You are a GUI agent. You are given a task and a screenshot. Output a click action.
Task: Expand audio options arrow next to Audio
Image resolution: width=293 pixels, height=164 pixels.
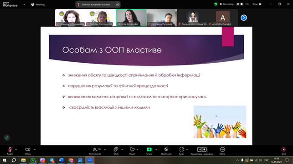pyautogui.click(x=16, y=149)
